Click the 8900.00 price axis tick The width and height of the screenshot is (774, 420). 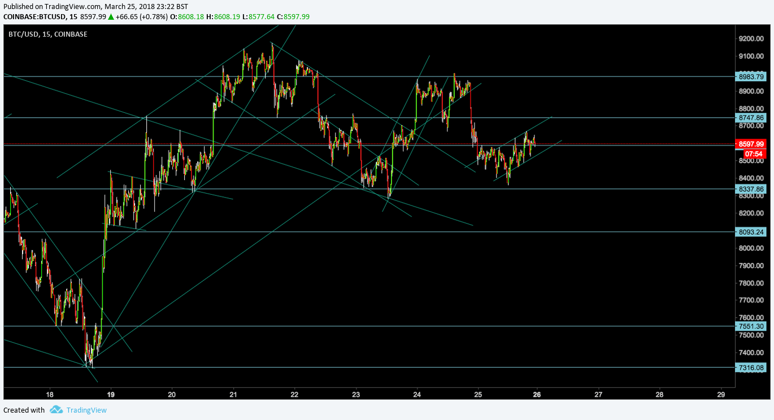[751, 91]
